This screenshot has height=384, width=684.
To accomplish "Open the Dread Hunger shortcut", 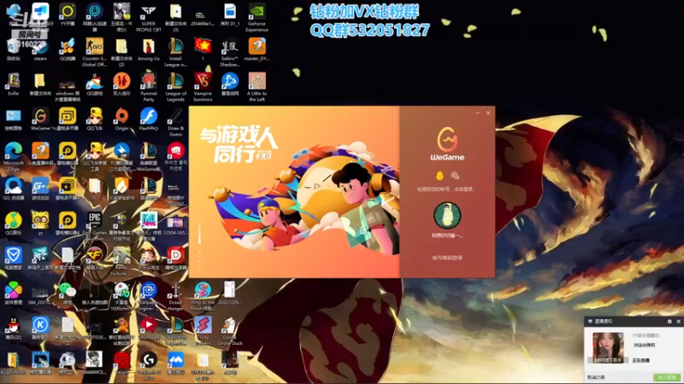I will coord(175,296).
